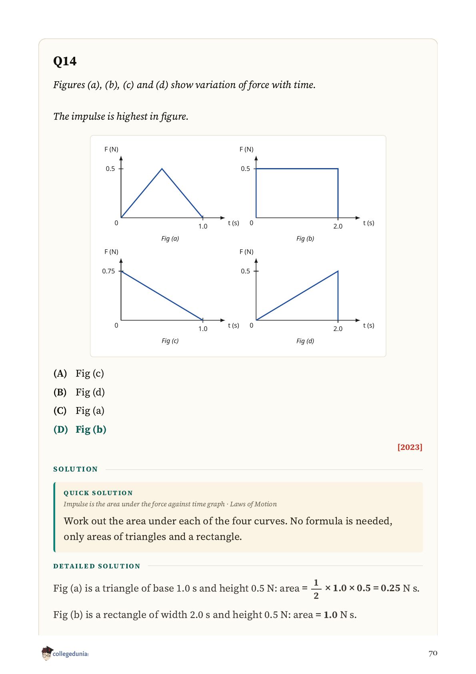
Task: Click the SOLUTION section heading
Action: click(76, 469)
